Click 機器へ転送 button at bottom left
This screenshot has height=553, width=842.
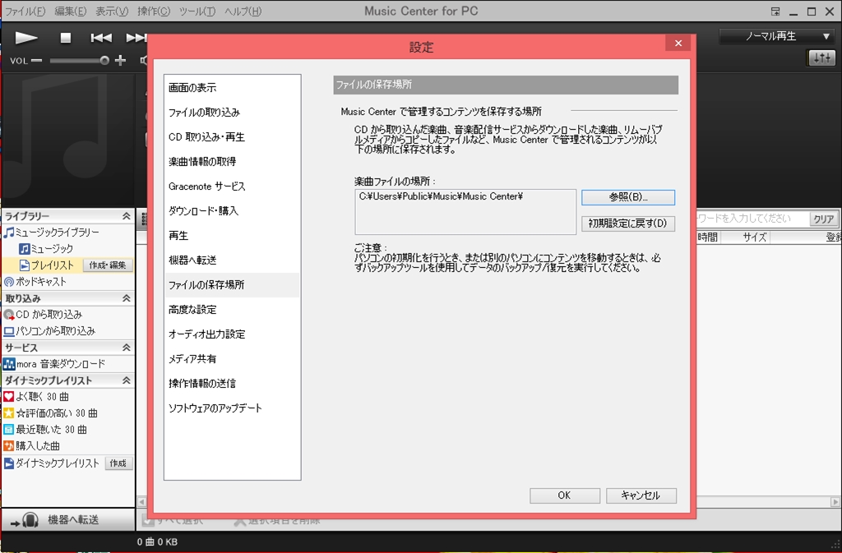[x=67, y=520]
